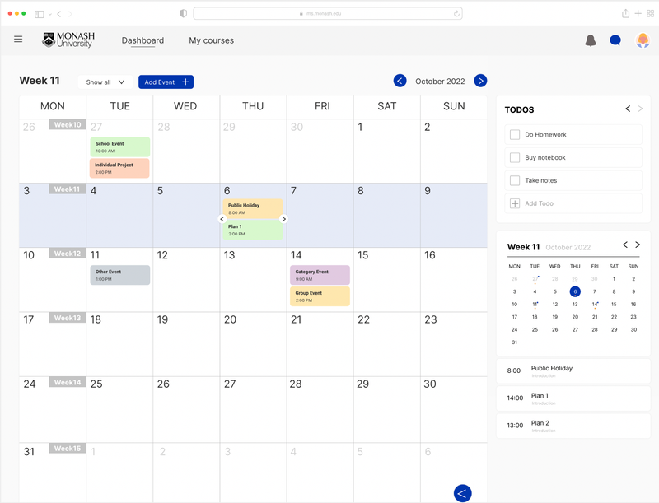Click Add Todo
This screenshot has width=659, height=503.
click(x=573, y=203)
